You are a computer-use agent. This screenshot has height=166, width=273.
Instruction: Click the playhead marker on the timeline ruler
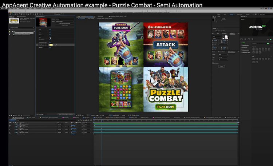pyautogui.click(x=102, y=120)
